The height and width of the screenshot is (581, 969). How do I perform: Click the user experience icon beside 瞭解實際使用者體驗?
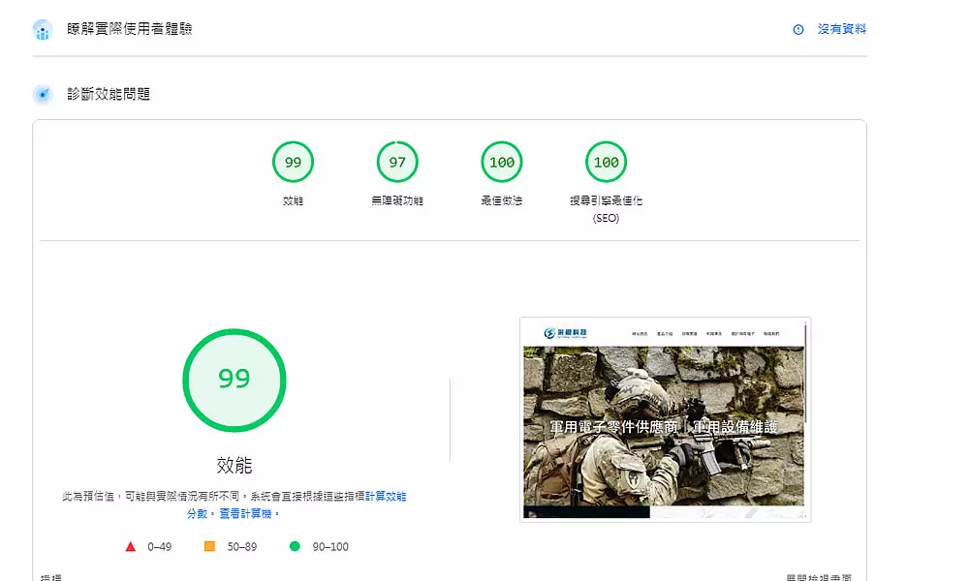[x=42, y=30]
